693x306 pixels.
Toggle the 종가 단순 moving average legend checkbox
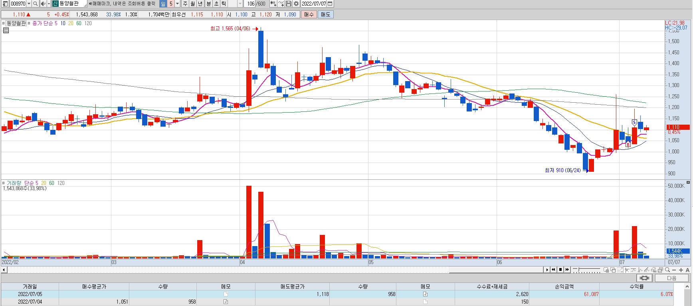click(x=29, y=23)
